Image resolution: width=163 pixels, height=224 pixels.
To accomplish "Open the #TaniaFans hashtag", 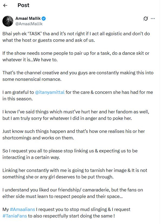I will [x=14, y=215].
